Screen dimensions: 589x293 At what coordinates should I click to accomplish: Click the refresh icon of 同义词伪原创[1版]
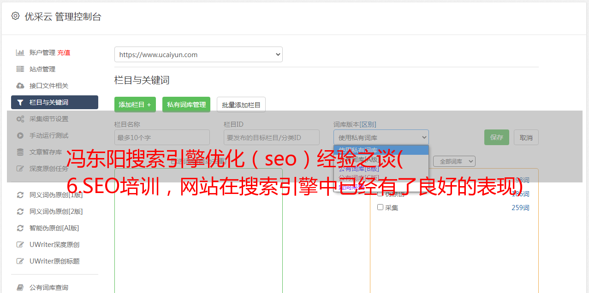pyautogui.click(x=20, y=195)
